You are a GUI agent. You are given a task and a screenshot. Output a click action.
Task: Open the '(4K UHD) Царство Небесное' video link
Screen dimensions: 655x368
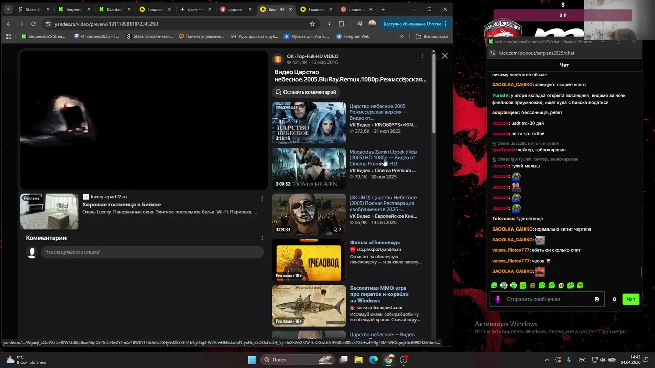[383, 203]
